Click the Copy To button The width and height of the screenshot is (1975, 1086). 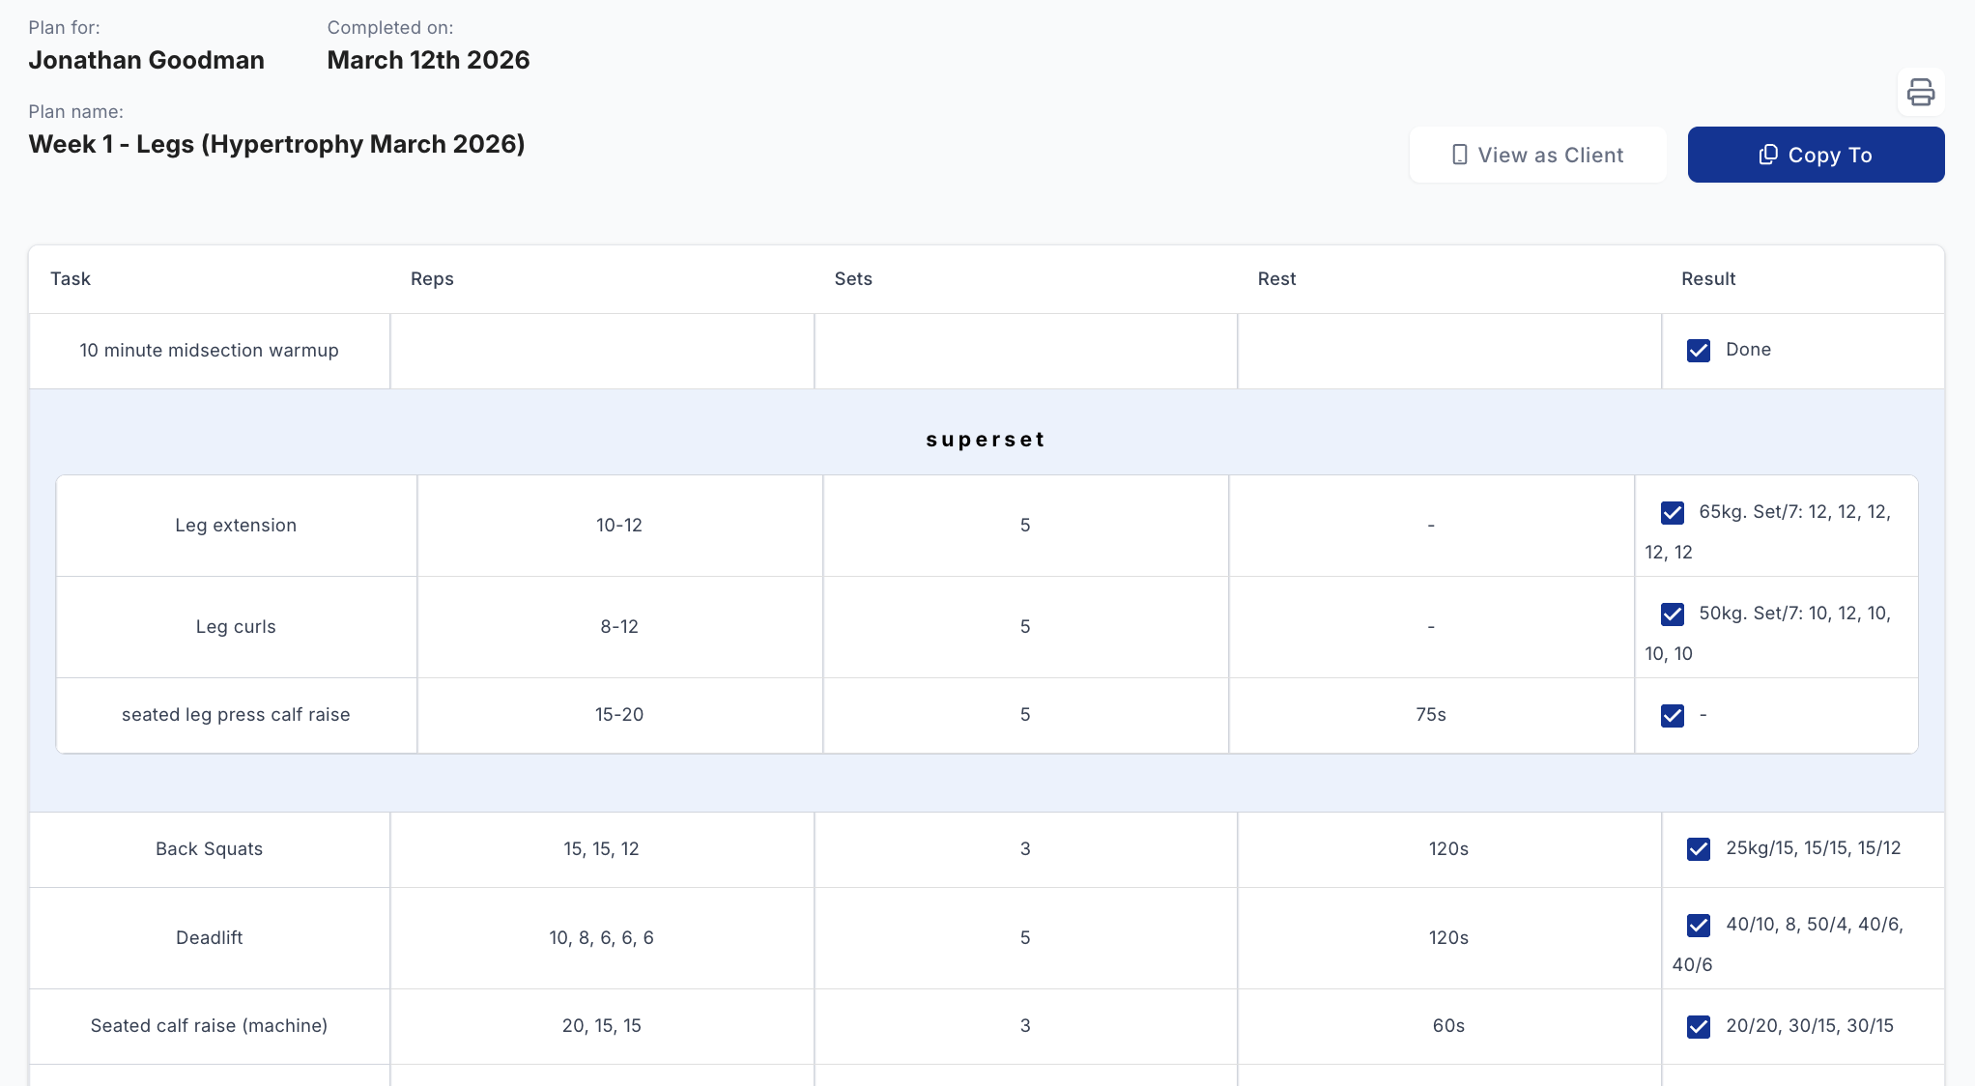1815,155
